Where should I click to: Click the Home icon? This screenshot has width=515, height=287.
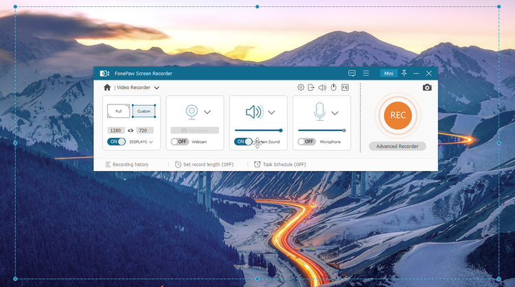pyautogui.click(x=107, y=87)
